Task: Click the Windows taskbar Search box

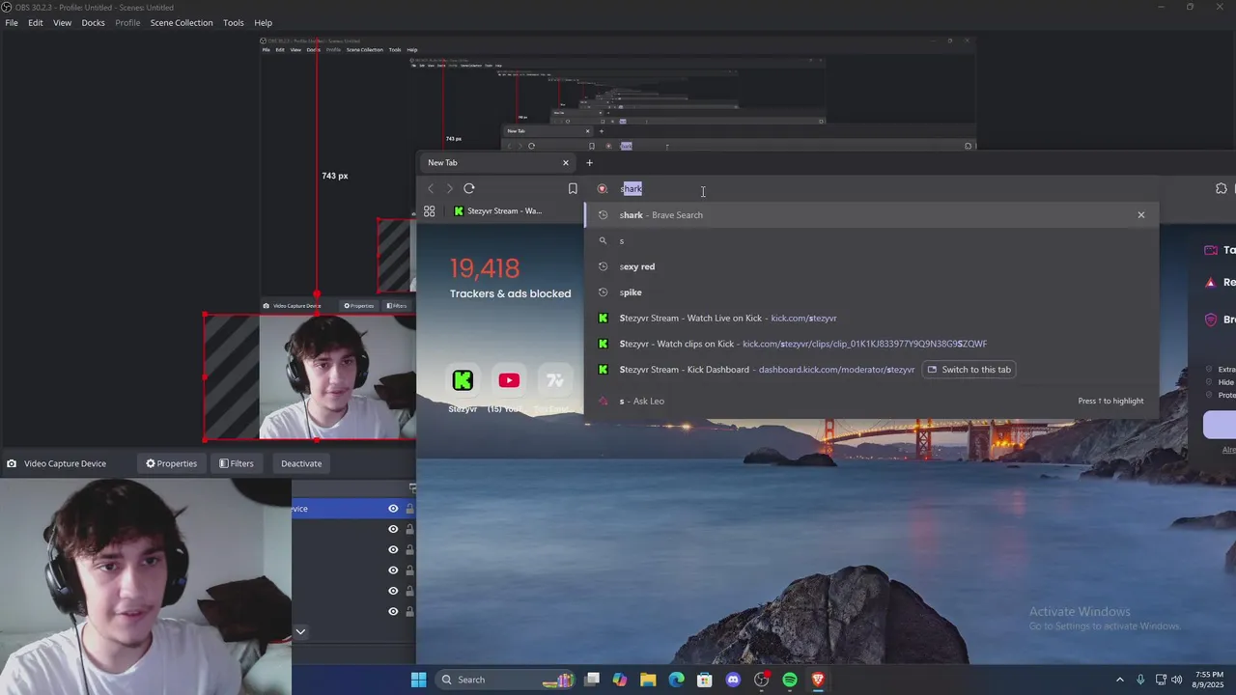Action: pyautogui.click(x=505, y=680)
